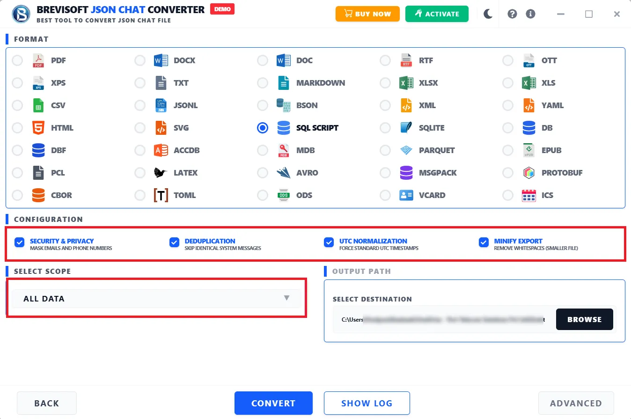Click the JSONL format icon
This screenshot has width=631, height=419.
point(161,105)
